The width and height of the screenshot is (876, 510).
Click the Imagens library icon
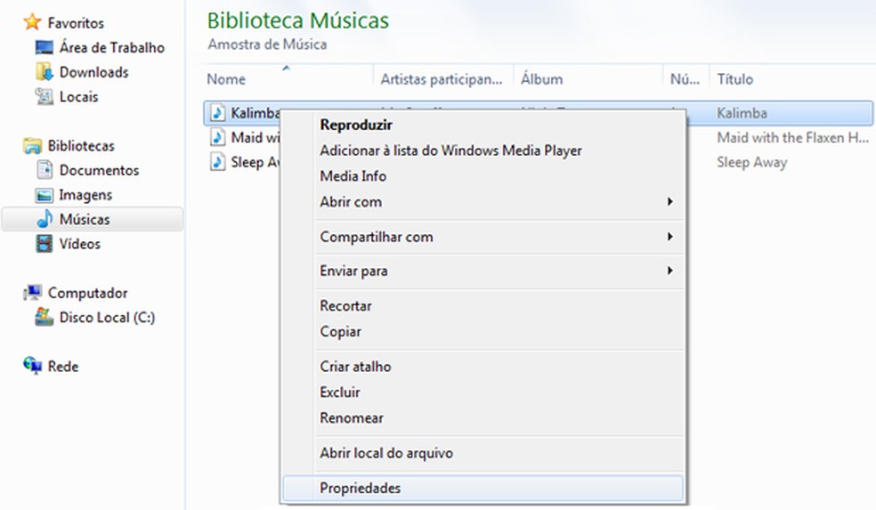[45, 195]
